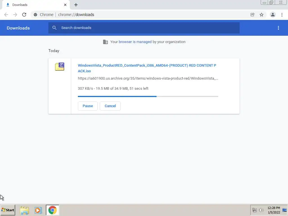
Task: Click the download progress bar
Action: pos(148,96)
